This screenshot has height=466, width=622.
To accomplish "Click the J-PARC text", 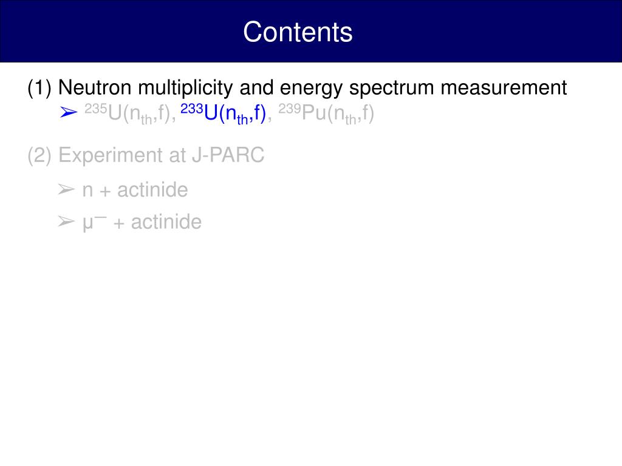I will (x=228, y=155).
